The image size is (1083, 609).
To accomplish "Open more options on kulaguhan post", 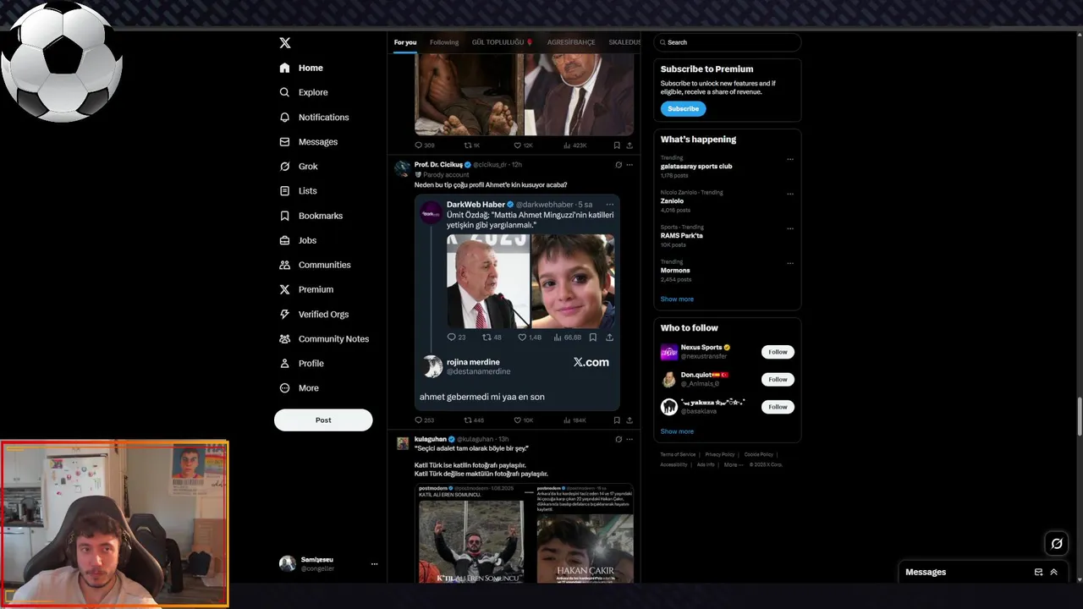I will point(629,440).
